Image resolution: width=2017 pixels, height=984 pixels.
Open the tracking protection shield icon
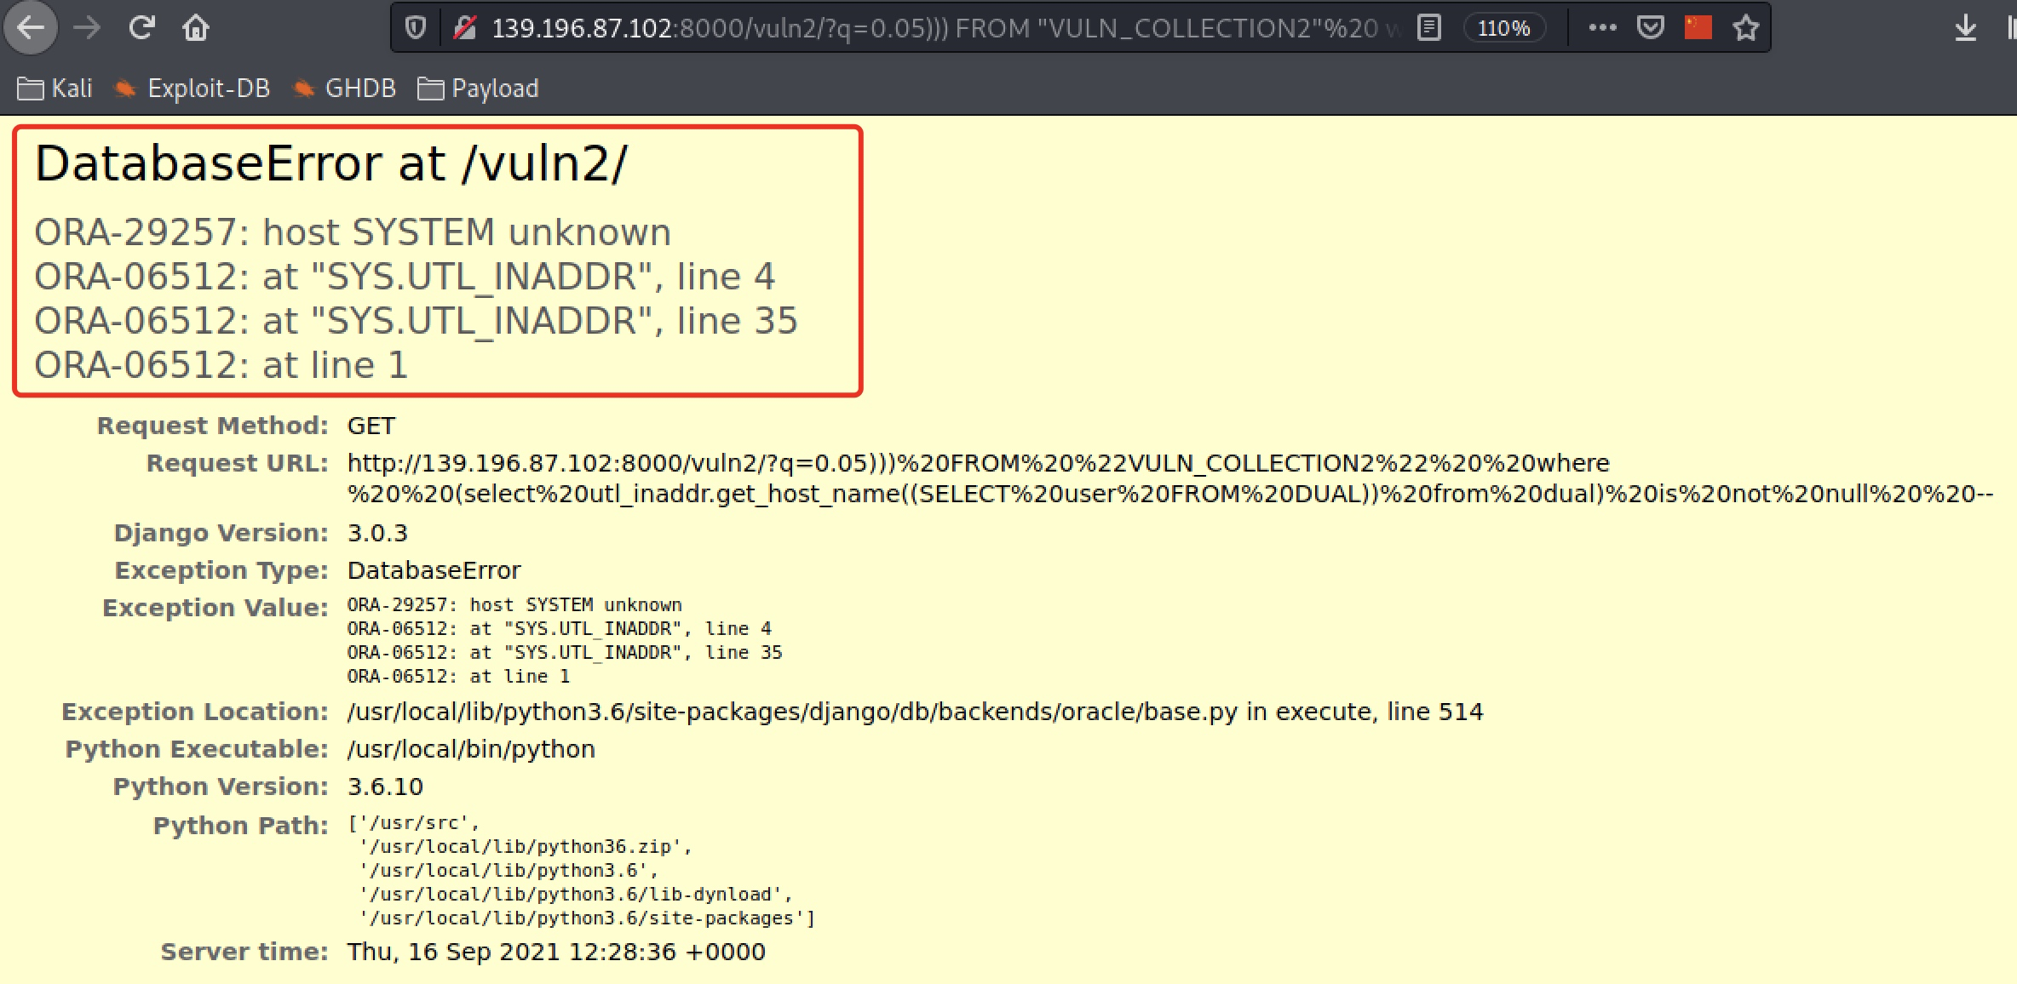(415, 28)
